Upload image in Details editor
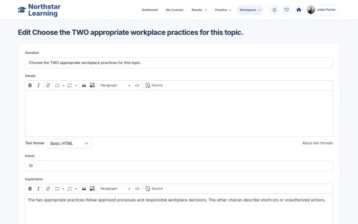Viewport: 358px width, 224px height. click(92, 85)
